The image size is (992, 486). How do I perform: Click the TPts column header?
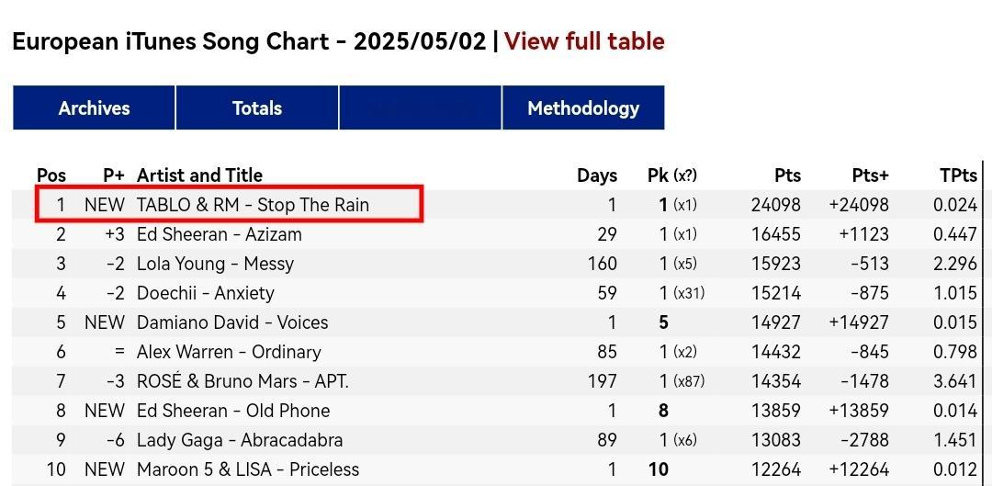958,175
